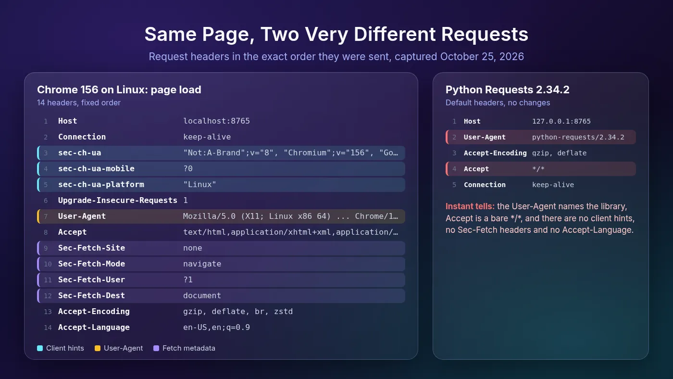Click the "Not:A-Brand" sec-ch-ua value

coord(291,153)
